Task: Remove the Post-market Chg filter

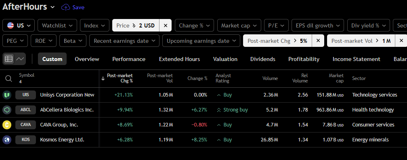Action: click(318, 41)
